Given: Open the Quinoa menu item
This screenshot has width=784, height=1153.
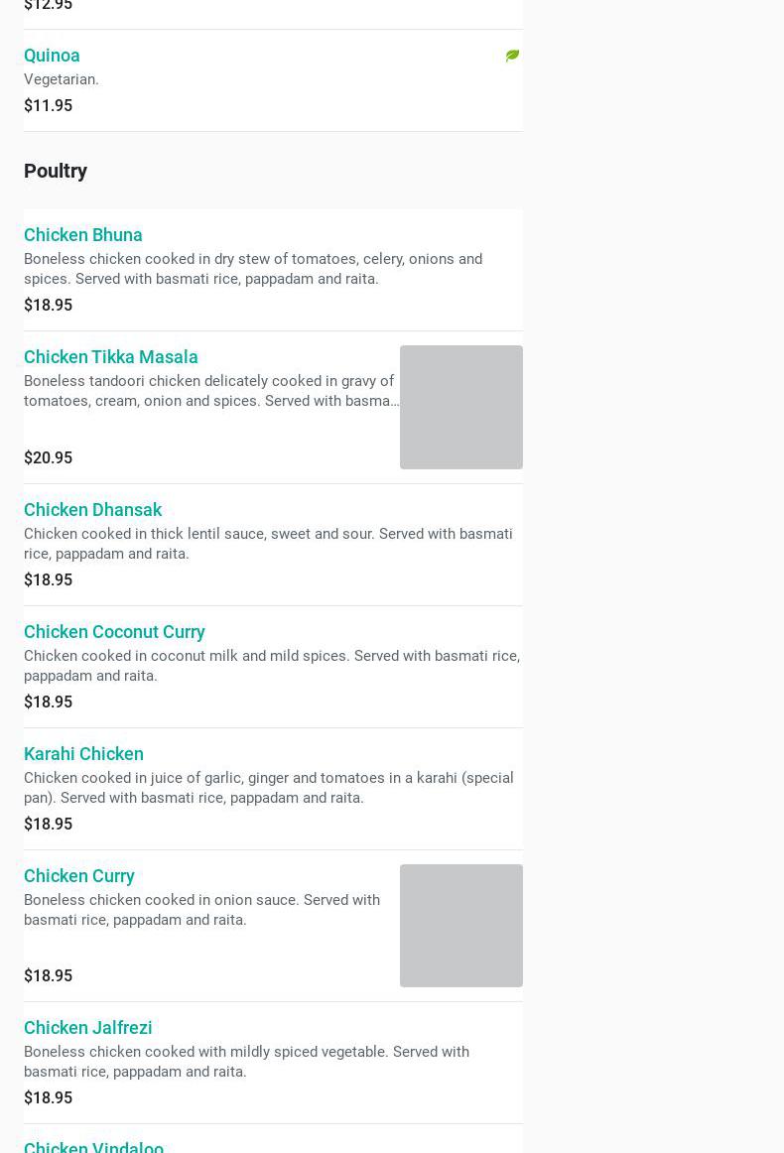Looking at the screenshot, I should (x=52, y=56).
